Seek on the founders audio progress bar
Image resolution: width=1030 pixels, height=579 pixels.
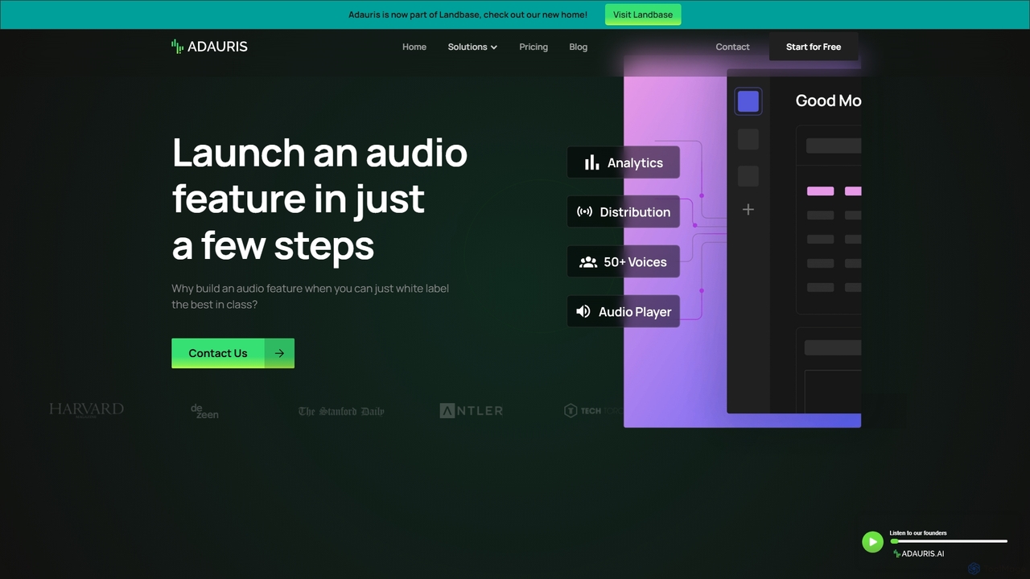(949, 541)
